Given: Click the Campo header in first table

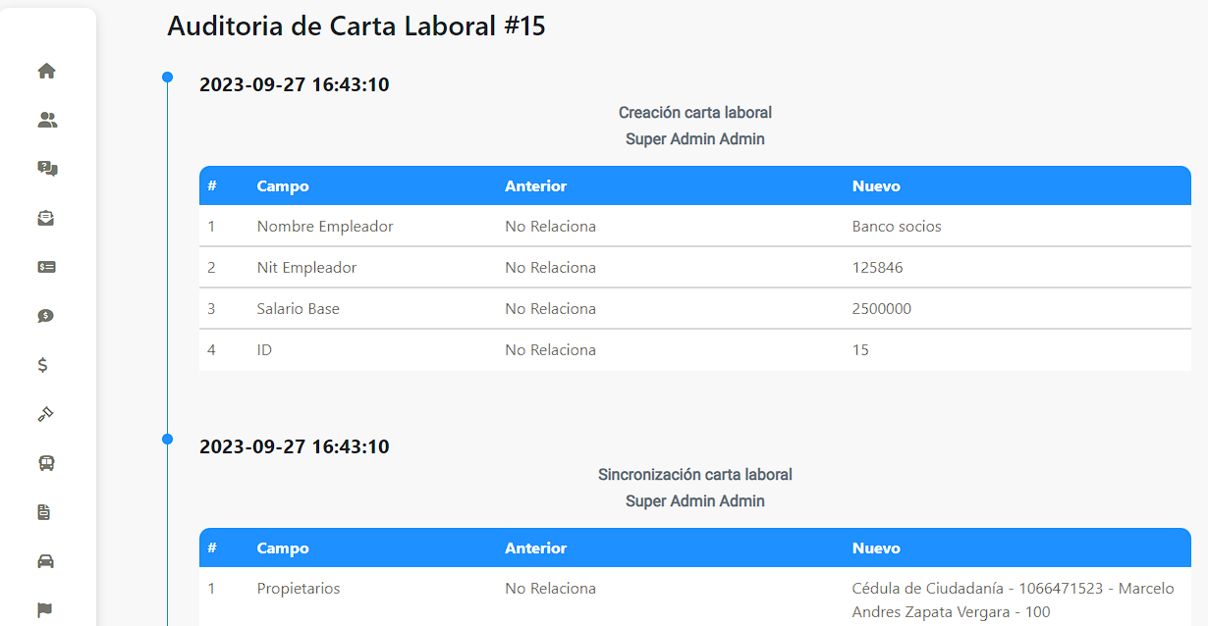Looking at the screenshot, I should click(x=283, y=185).
